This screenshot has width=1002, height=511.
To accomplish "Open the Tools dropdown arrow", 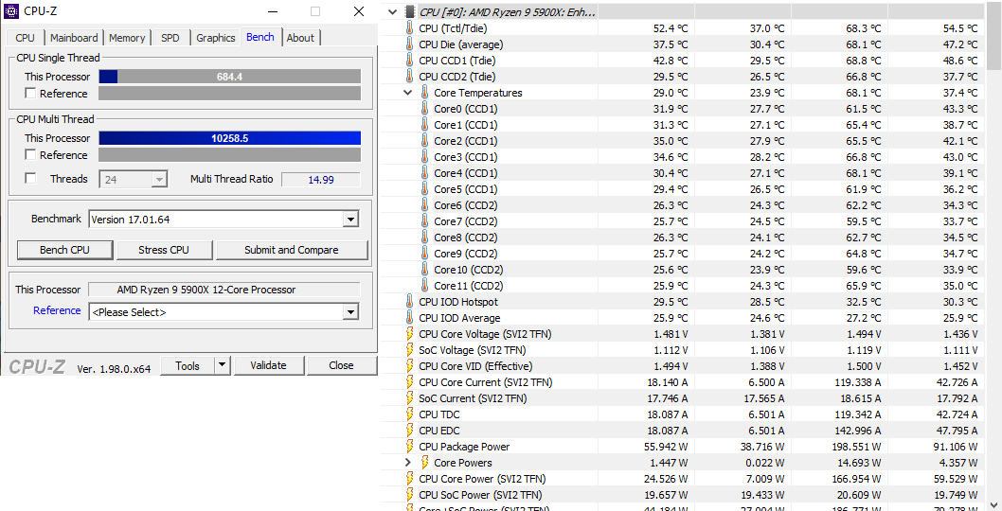I will (222, 365).
